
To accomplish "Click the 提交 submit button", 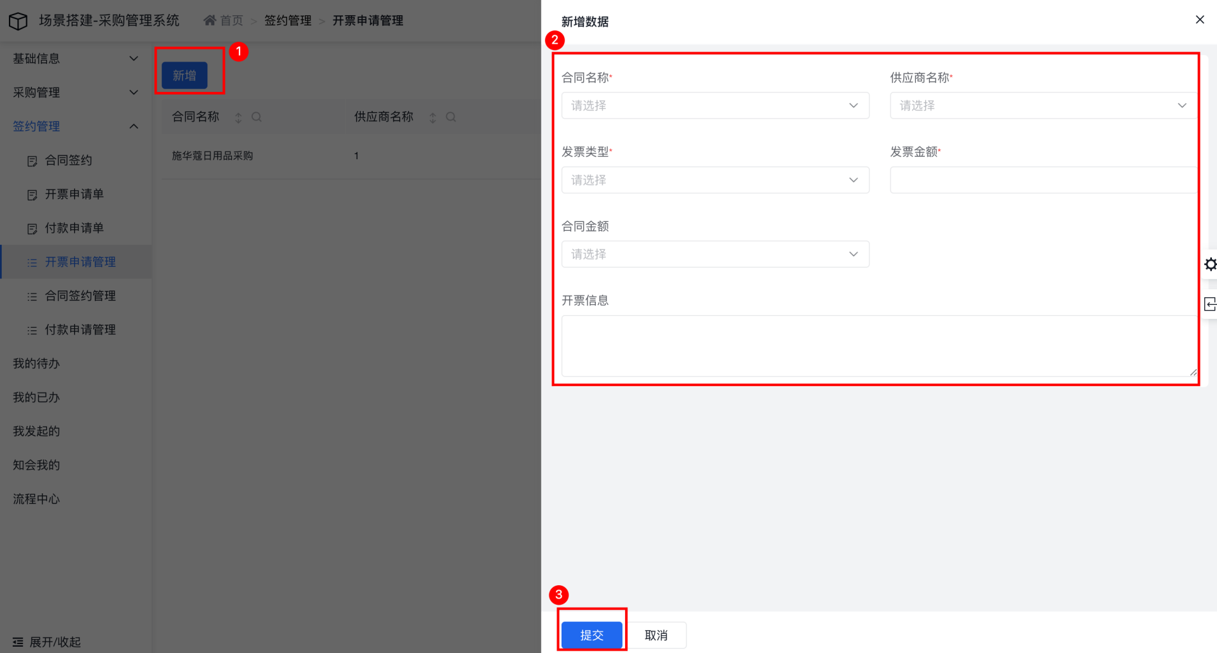I will pyautogui.click(x=591, y=635).
